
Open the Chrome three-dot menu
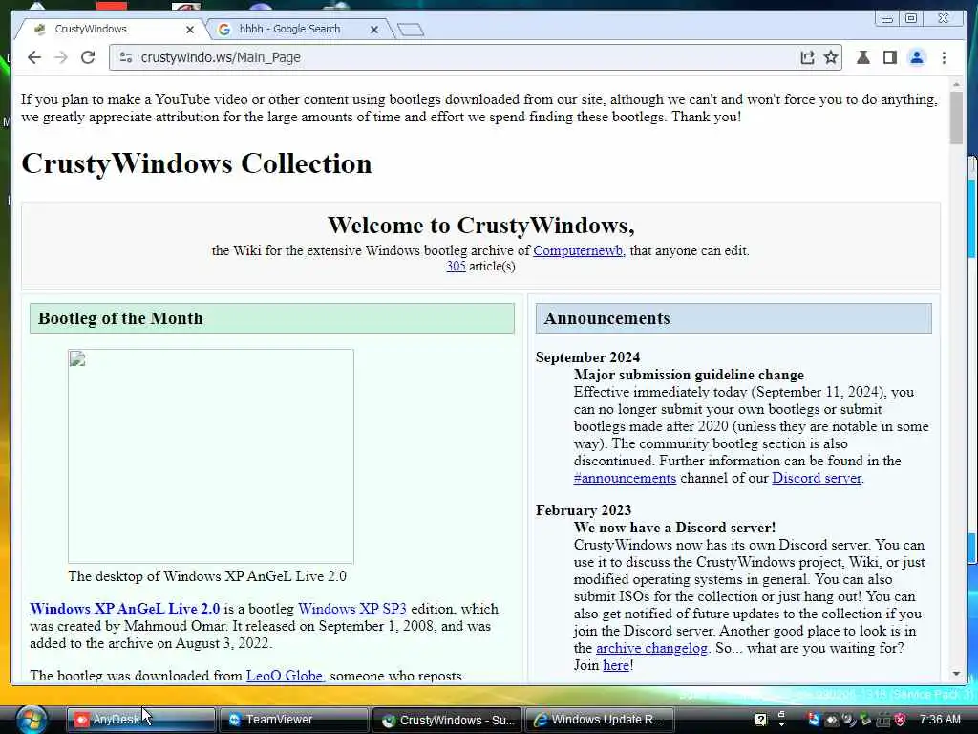click(x=945, y=57)
